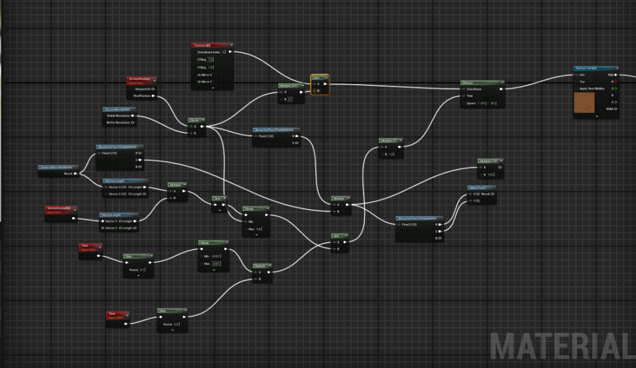Toggle the UnMirror V checkbox on TexCoord

[215, 82]
